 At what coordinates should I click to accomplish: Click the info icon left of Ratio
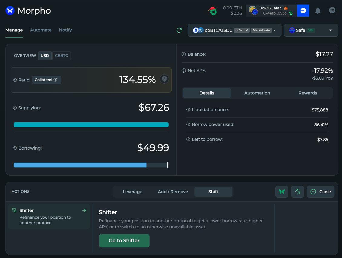15,80
